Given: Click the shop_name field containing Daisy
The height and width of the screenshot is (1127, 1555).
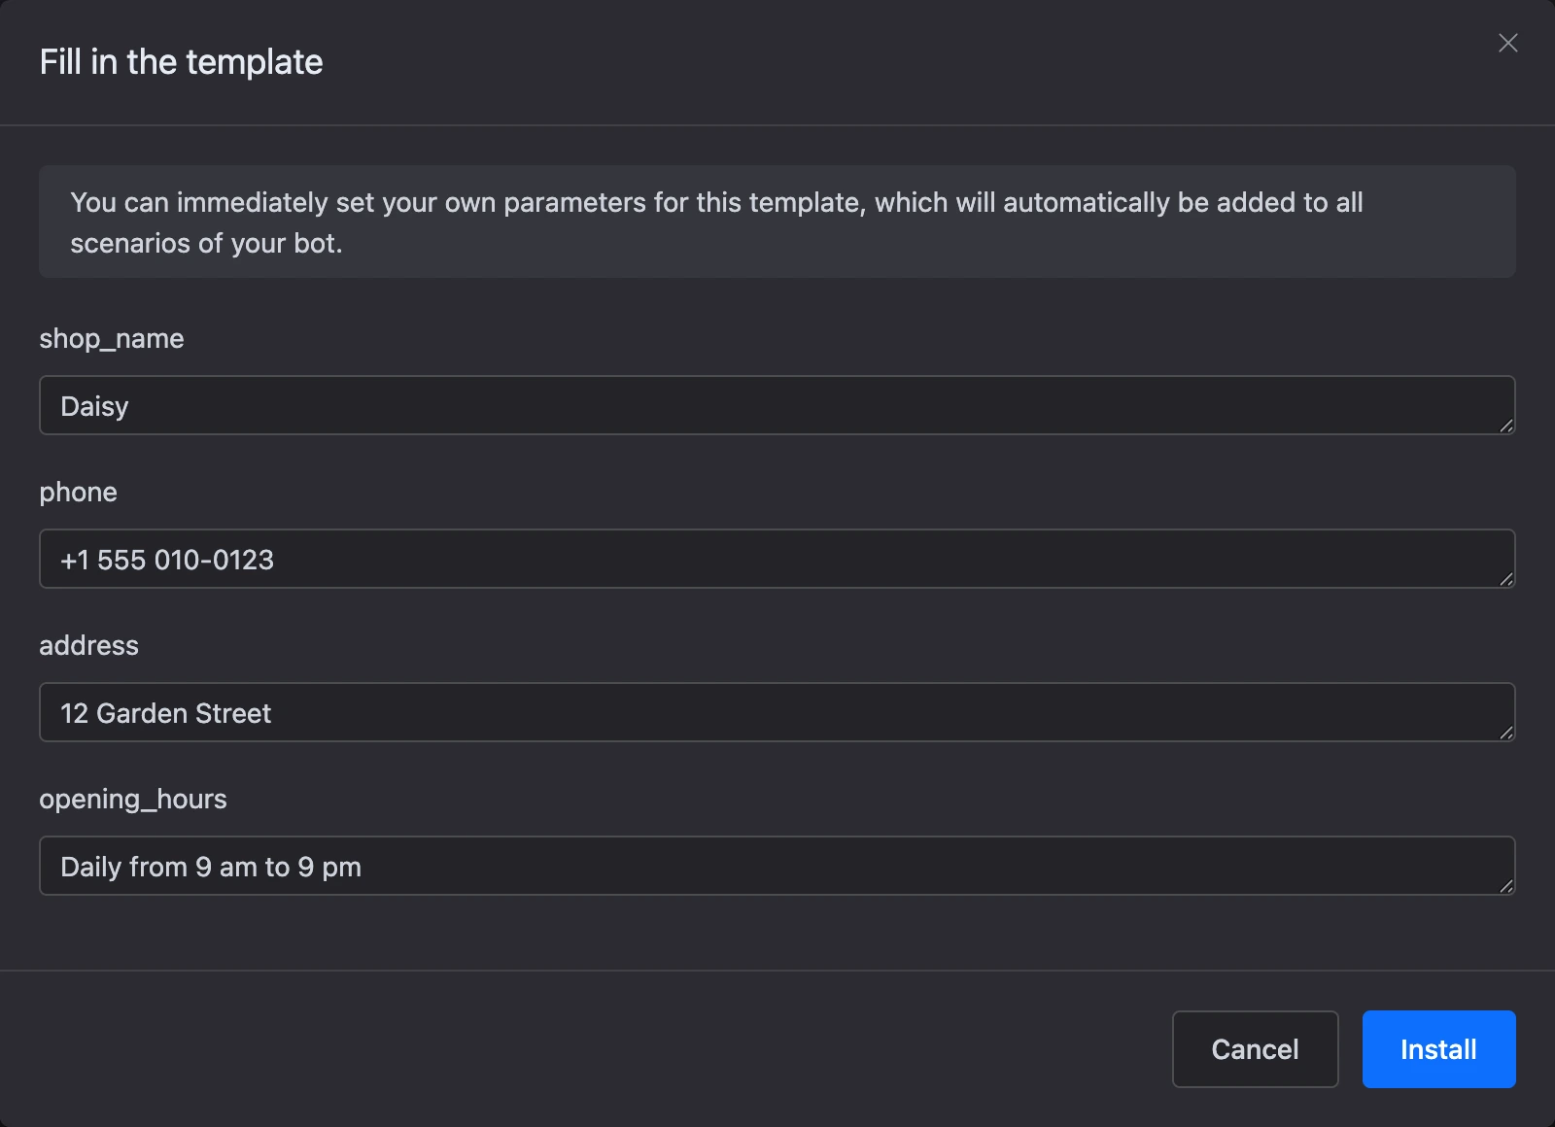Looking at the screenshot, I should [777, 405].
